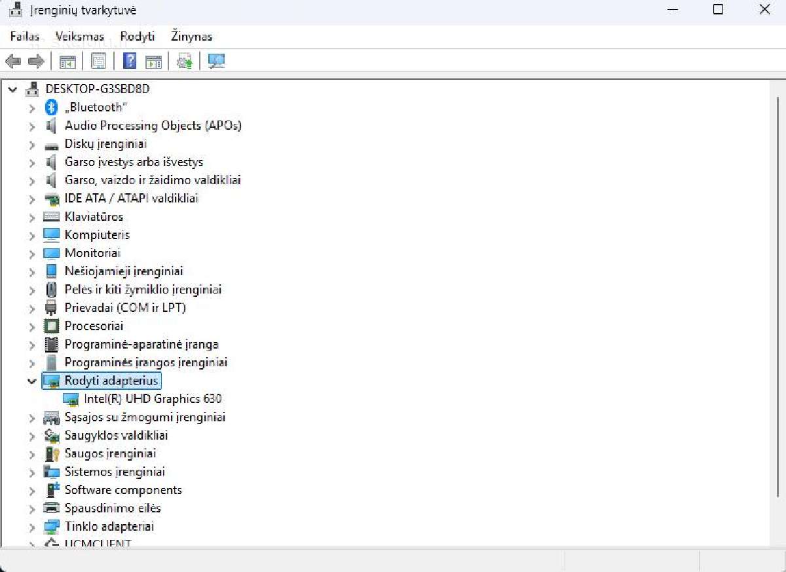Screen dimensions: 786x572
Task: Open the Žinynas menu
Action: (192, 37)
